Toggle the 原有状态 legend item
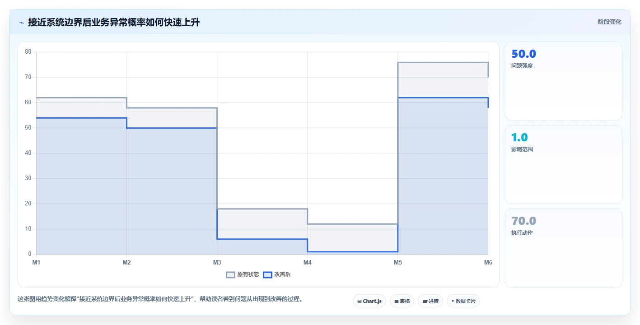The image size is (640, 325). pos(243,274)
